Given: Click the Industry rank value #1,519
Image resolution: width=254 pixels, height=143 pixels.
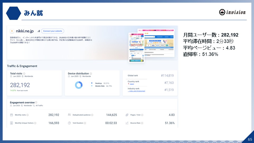Looking at the screenshot, I should (169, 90).
